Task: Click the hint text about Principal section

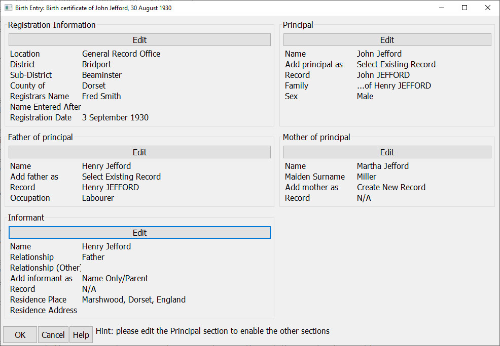Action: pos(212,331)
